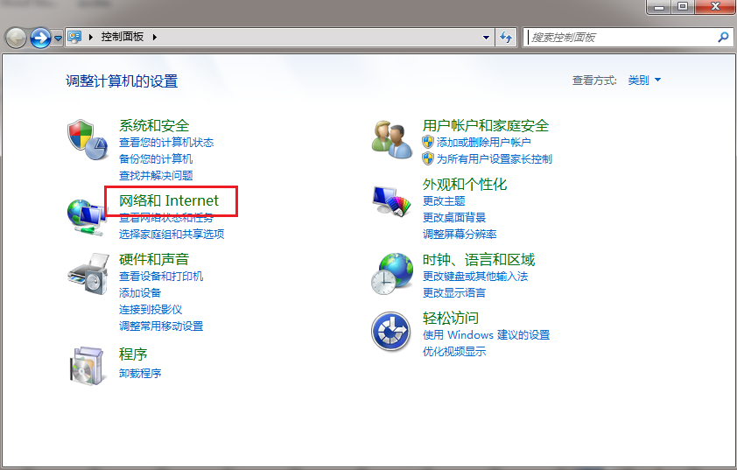
Task: Open the Clock, Language and Region globe icon
Action: [392, 274]
